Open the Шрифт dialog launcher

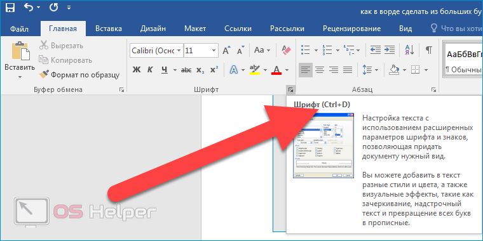(290, 90)
